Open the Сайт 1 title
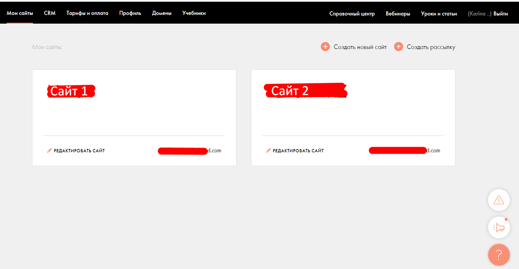 click(x=70, y=91)
